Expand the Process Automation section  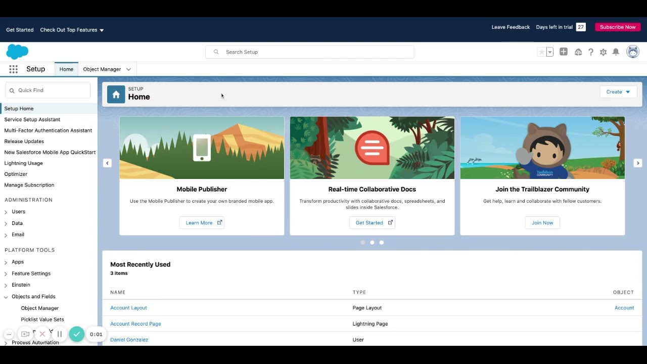coord(6,343)
